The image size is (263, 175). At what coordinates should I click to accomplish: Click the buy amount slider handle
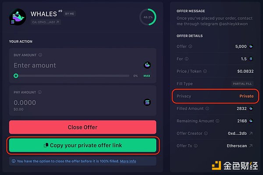pos(16,76)
